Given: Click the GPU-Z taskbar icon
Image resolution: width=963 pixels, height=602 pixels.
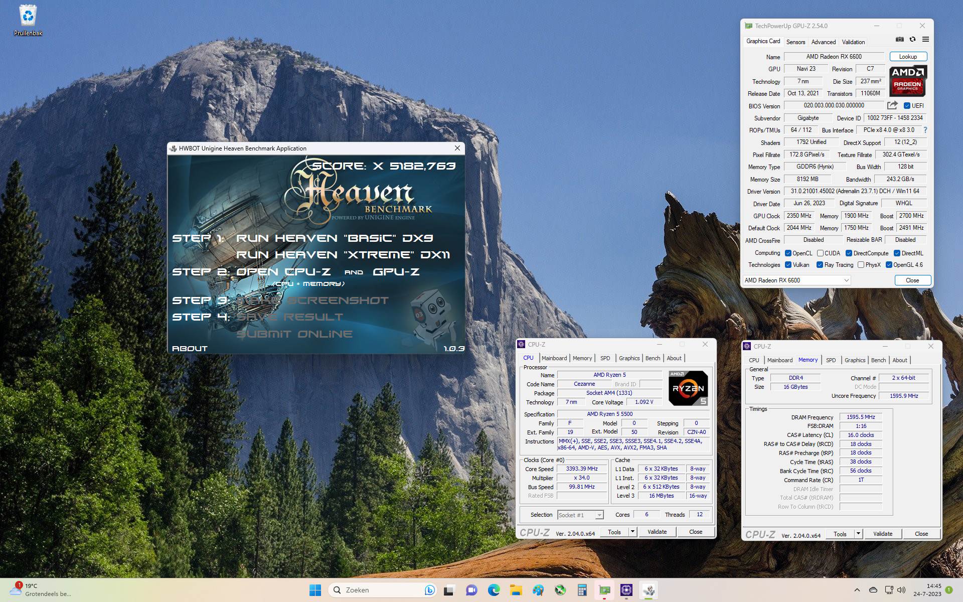Looking at the screenshot, I should click(604, 590).
